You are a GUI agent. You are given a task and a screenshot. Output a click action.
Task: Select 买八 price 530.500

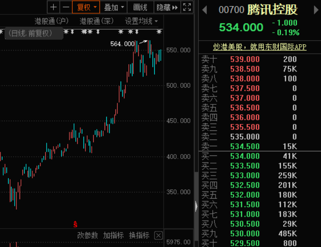(x=245, y=224)
